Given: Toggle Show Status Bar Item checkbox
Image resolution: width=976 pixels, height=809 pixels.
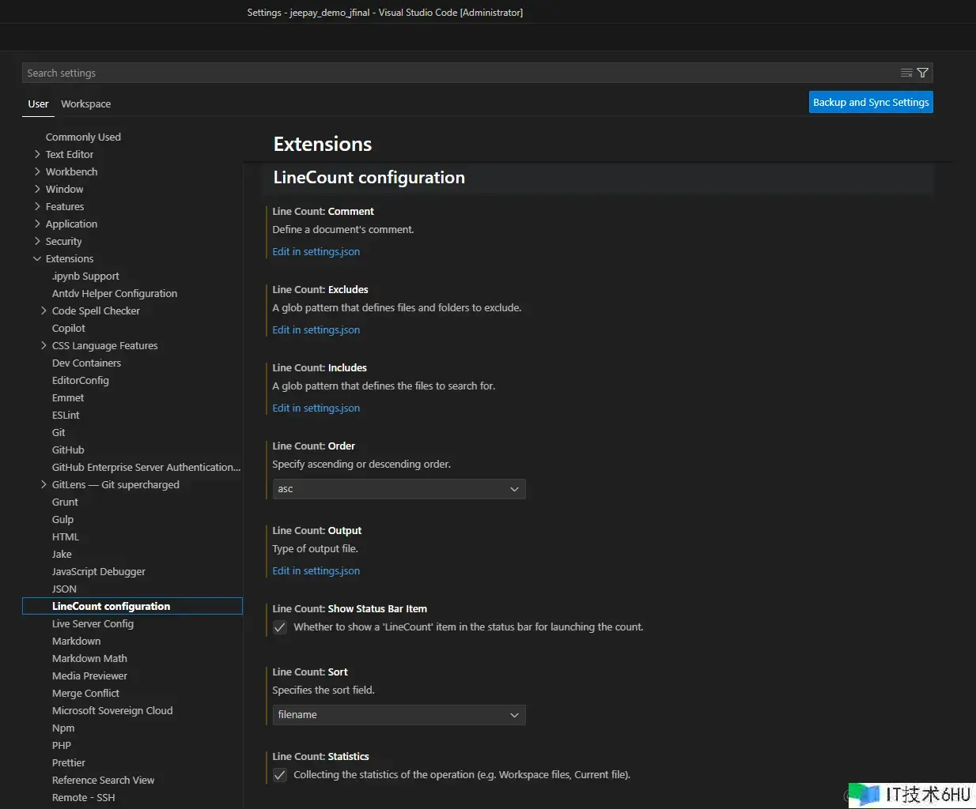Looking at the screenshot, I should pyautogui.click(x=280, y=627).
